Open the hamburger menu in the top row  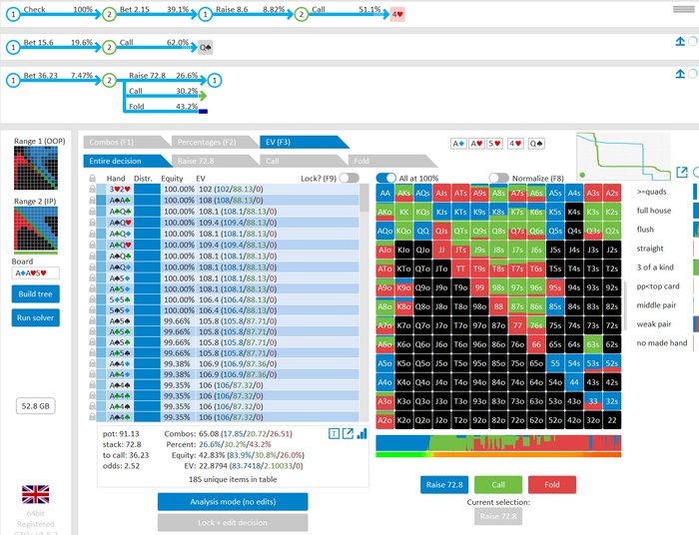(x=683, y=9)
